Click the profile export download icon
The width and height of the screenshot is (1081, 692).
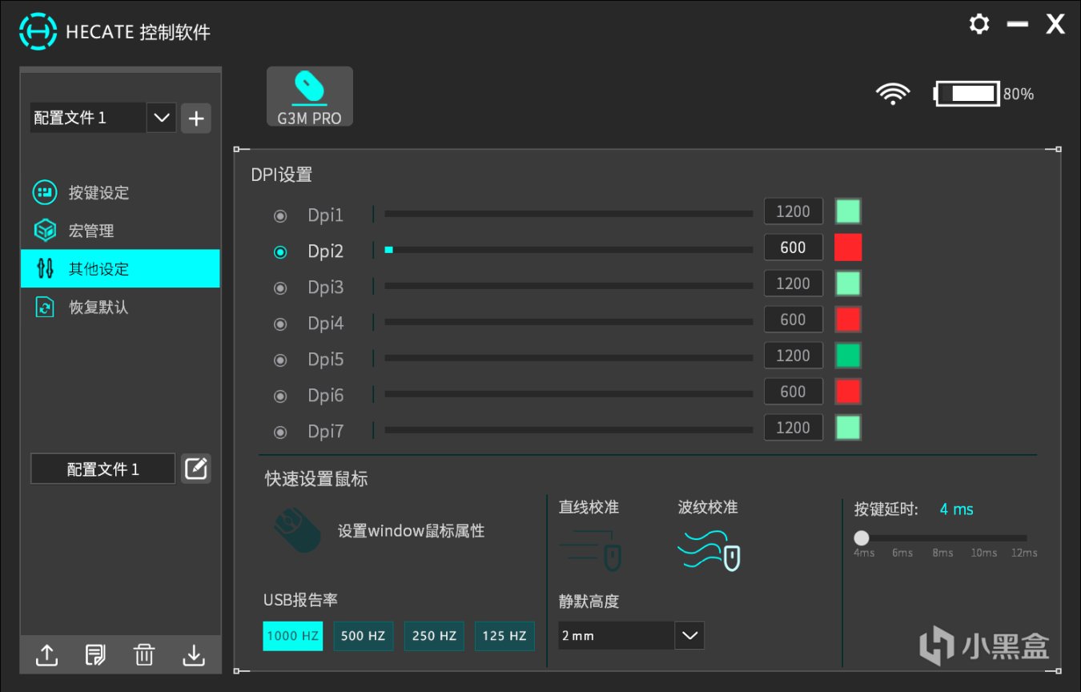pyautogui.click(x=193, y=654)
